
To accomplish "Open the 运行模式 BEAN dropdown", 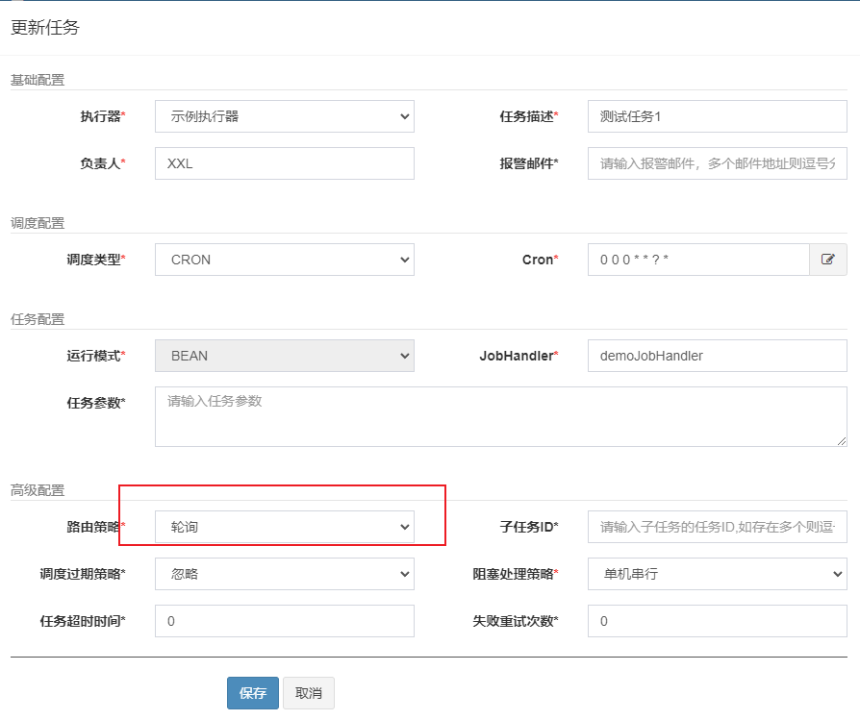I will click(284, 356).
